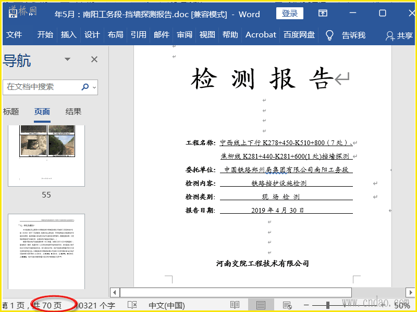Open the 布局 ribbon tab

click(115, 35)
